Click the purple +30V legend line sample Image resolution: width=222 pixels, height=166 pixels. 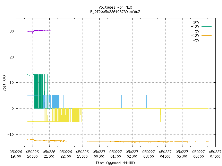click(206, 22)
